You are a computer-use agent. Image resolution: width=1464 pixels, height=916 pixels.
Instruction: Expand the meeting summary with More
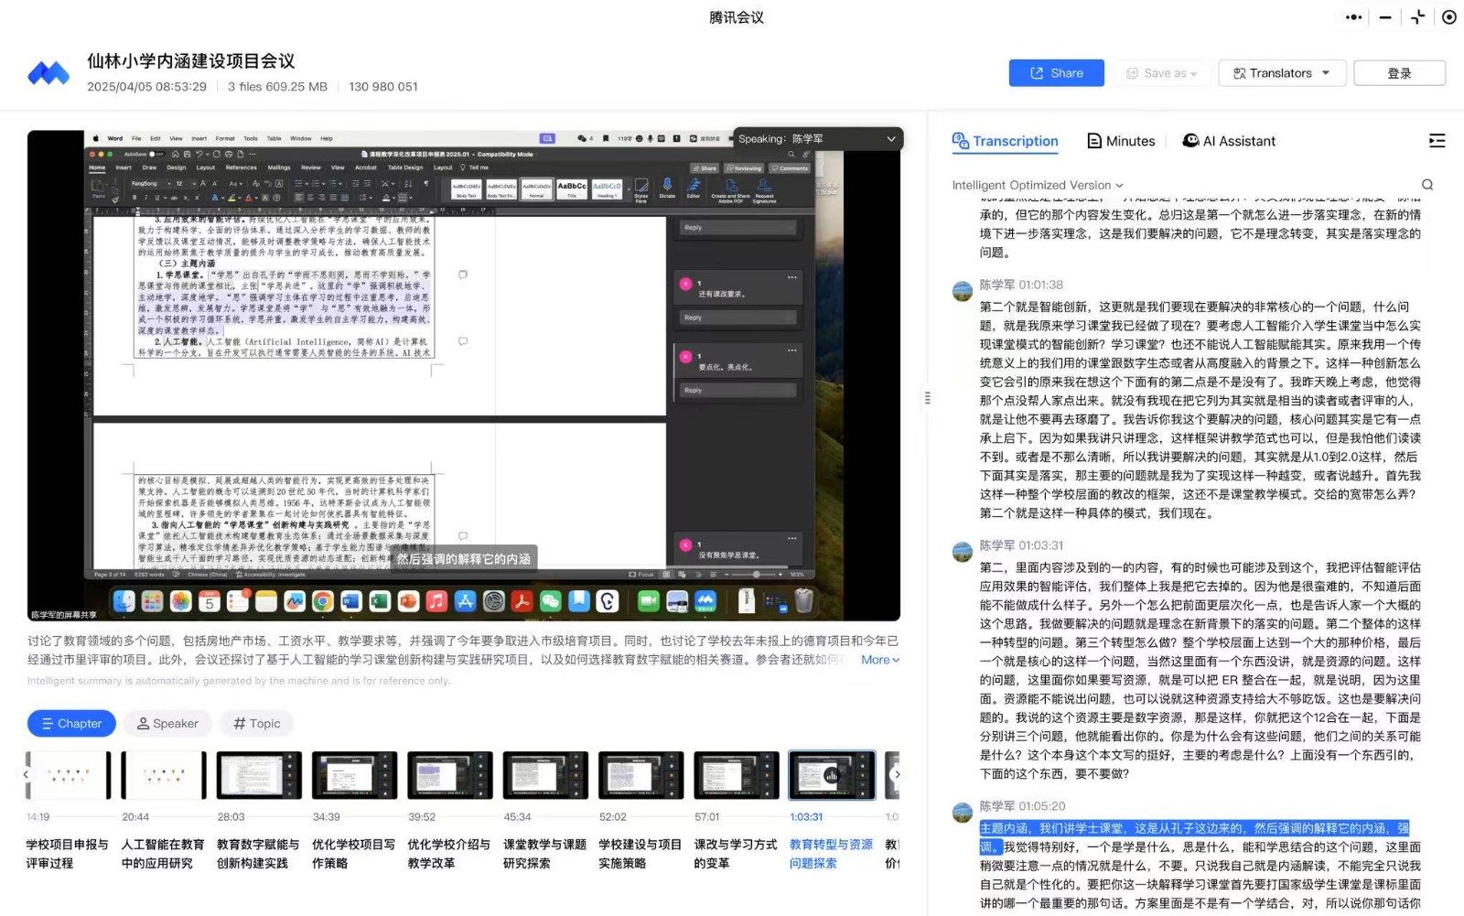[879, 660]
